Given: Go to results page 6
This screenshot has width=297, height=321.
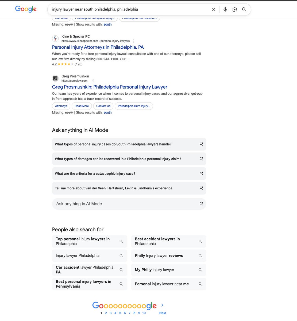Looking at the screenshot, I should (x=125, y=313).
